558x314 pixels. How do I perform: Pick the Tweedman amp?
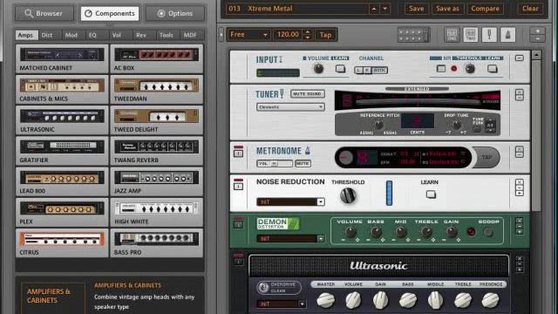(x=157, y=90)
